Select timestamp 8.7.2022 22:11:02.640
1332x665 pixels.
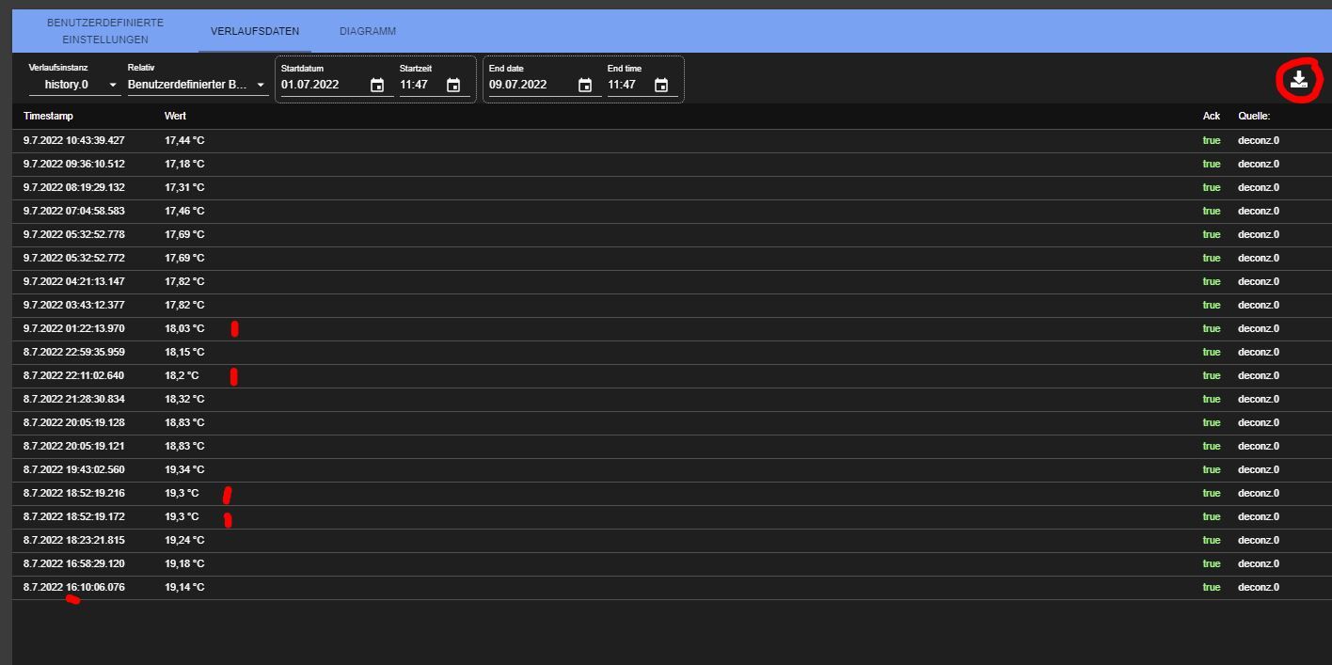74,375
